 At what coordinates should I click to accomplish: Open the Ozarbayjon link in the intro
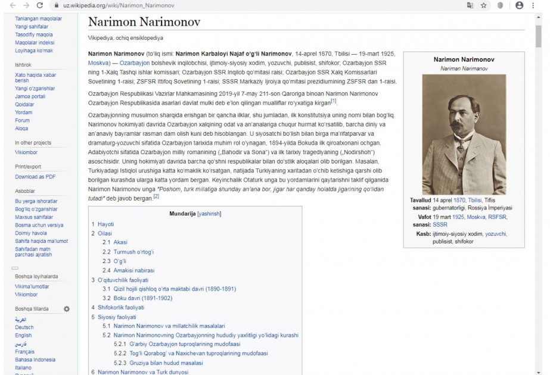134,62
